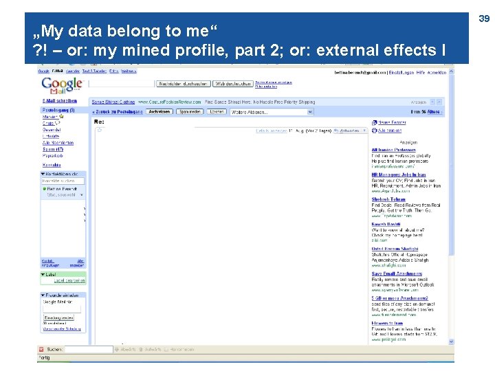Open the Entwürfe folder
495x371 pixels.
[51, 136]
